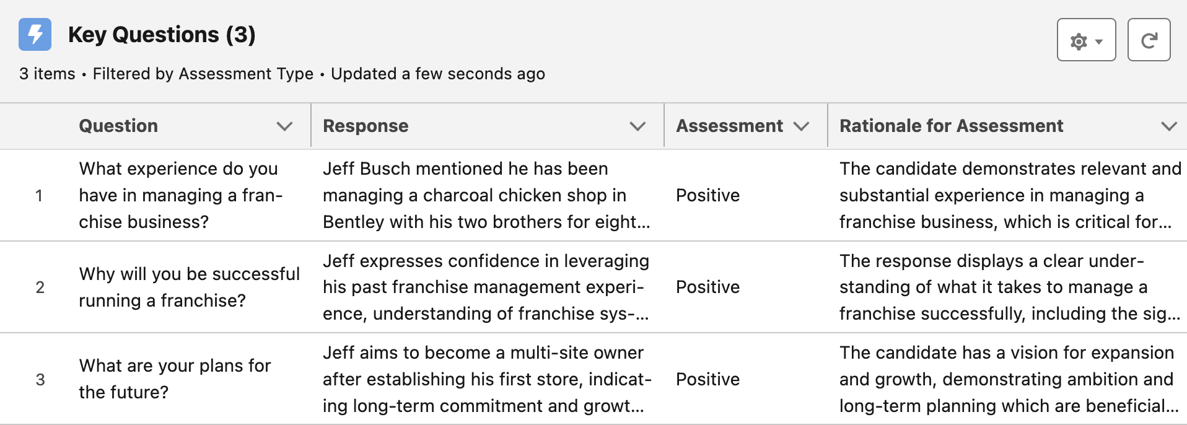Open the Key Questions (3) title link
The width and height of the screenshot is (1187, 425).
coord(162,34)
